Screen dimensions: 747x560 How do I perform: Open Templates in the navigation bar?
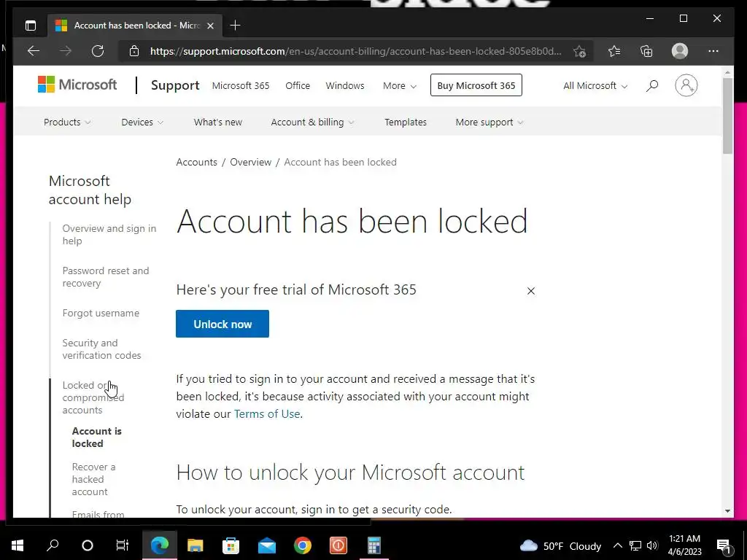click(x=406, y=122)
